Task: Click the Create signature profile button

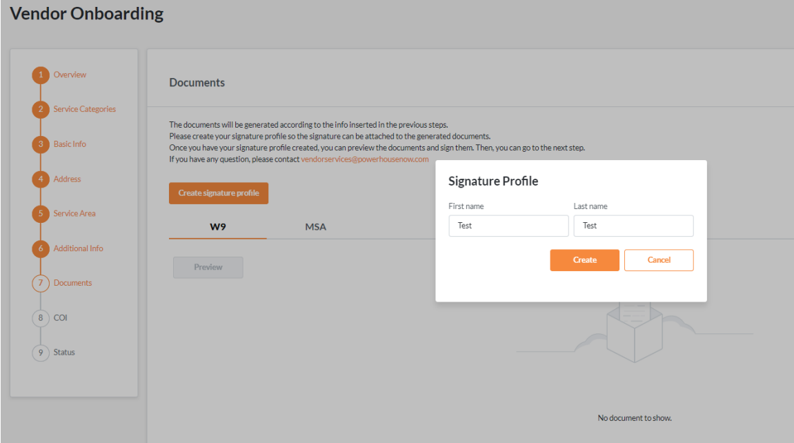Action: (x=219, y=193)
